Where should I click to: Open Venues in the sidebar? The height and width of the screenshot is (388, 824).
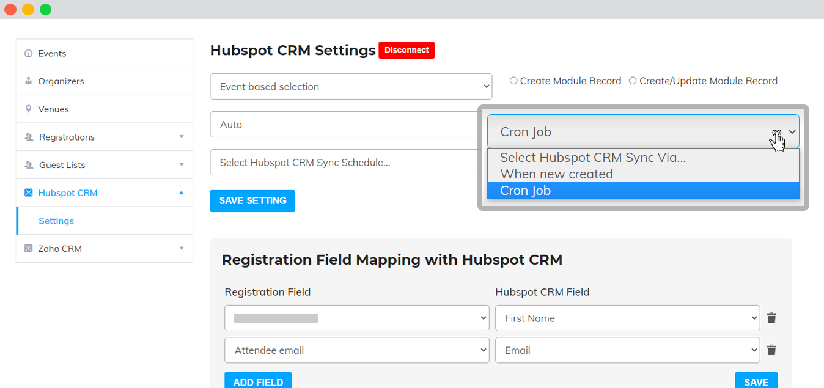click(105, 109)
